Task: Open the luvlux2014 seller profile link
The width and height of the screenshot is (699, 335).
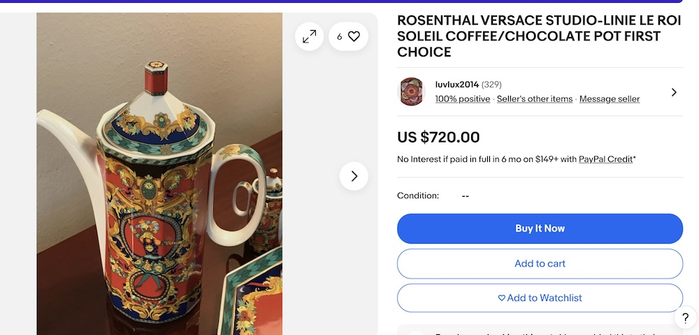Action: click(x=456, y=84)
